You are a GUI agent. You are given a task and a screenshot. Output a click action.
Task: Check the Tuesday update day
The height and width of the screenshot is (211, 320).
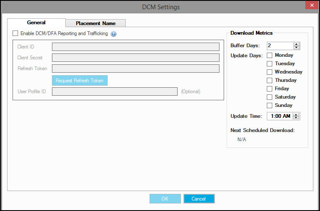pos(269,64)
